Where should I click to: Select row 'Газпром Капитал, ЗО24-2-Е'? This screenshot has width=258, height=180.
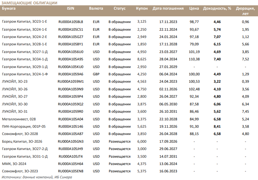click(129, 37)
